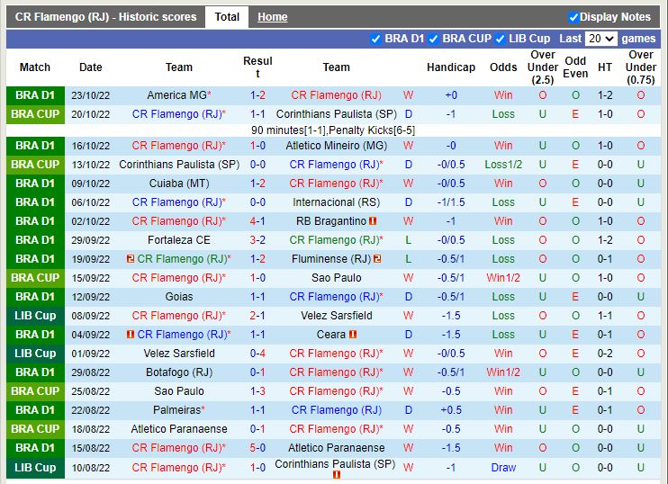This screenshot has width=668, height=484.
Task: Select BRA D1 league cell for 23/10/22
Action: click(35, 95)
